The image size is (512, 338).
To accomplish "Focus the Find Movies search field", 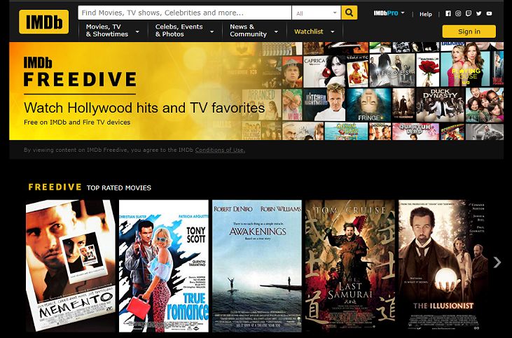I will point(184,13).
